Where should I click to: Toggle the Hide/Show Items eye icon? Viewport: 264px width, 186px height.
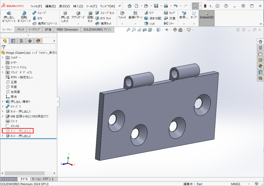pyautogui.click(x=167, y=30)
